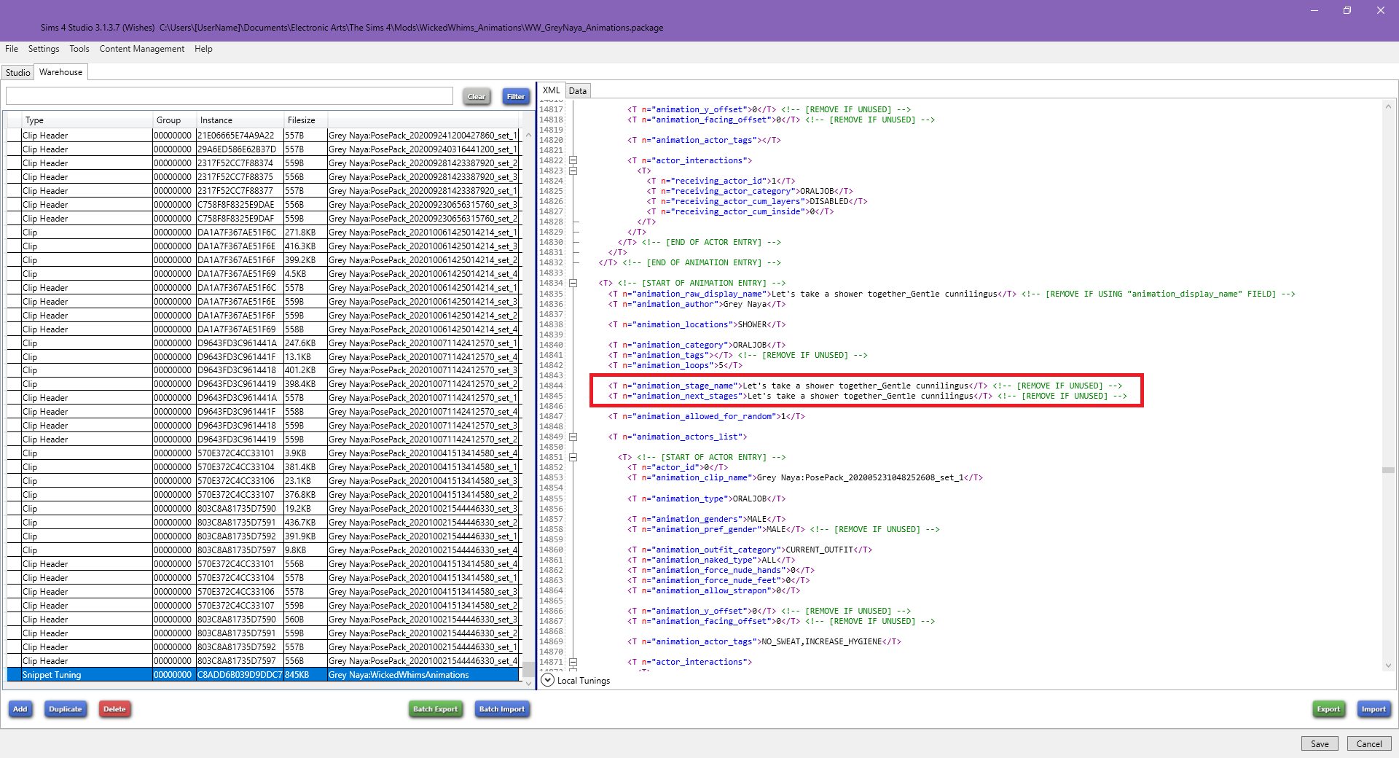
Task: Click the NO_SWEAT,INCREASE_HYGIENE actor tags line
Action: (x=764, y=641)
